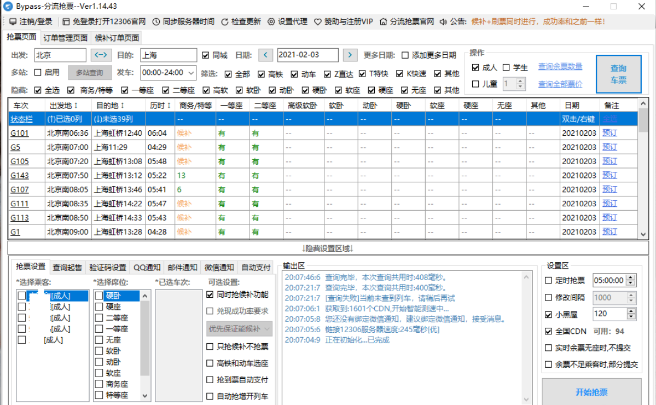Image resolution: width=656 pixels, height=405 pixels.
Task: Click the 查询车票 button
Action: (x=618, y=73)
